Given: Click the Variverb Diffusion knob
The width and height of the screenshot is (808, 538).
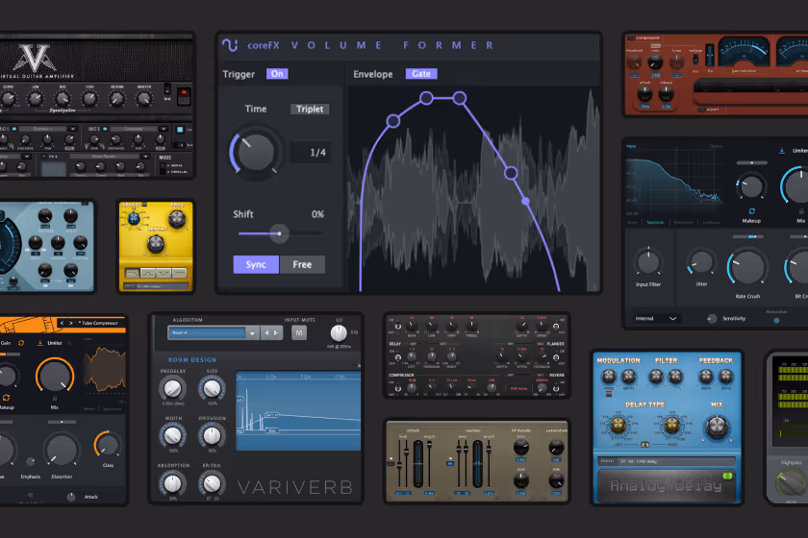Looking at the screenshot, I should pos(212,435).
